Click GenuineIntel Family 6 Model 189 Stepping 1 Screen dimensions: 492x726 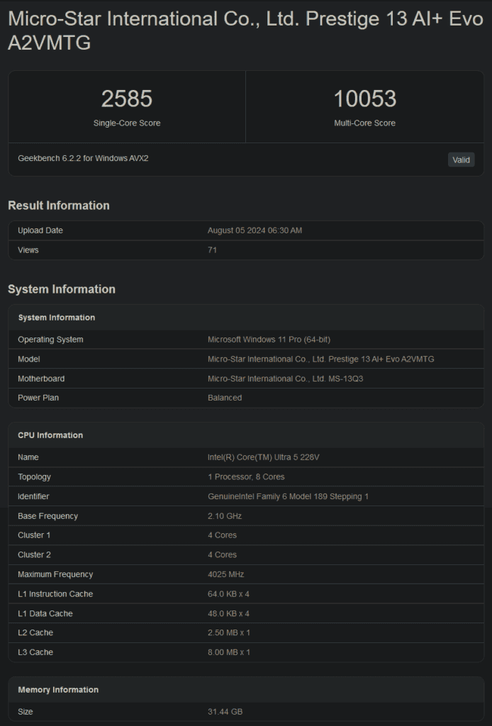coord(288,496)
